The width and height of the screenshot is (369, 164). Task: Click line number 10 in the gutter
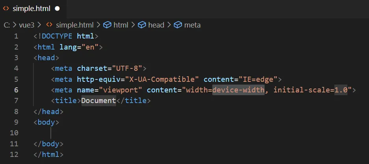click(x=14, y=133)
